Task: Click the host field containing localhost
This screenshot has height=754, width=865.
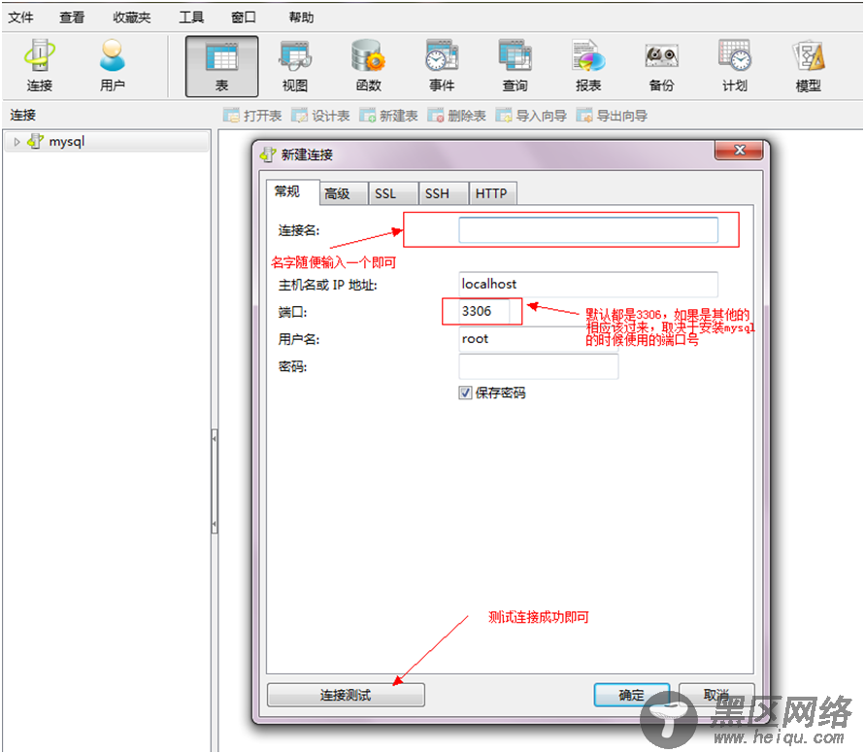Action: (588, 285)
